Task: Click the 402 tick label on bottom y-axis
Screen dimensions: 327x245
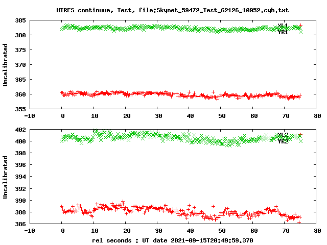Action: 20,130
